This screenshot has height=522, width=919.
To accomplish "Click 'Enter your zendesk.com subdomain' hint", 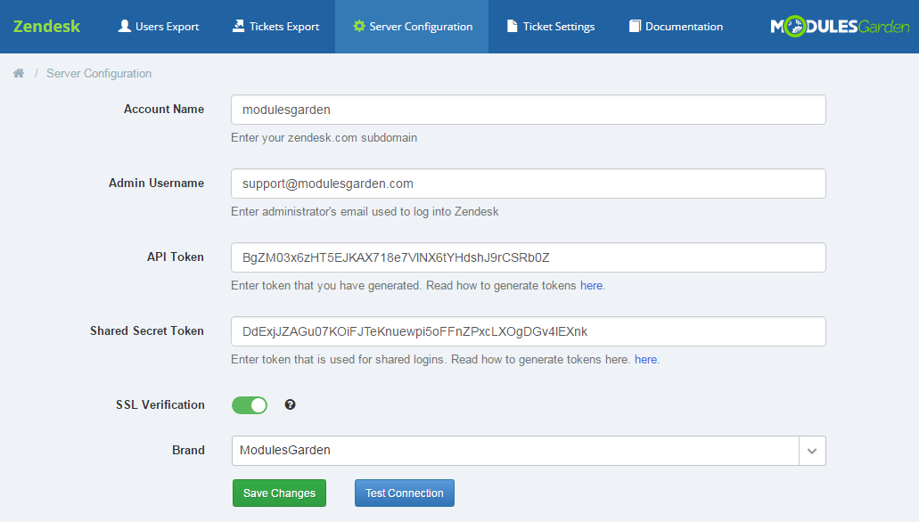I will coord(324,138).
